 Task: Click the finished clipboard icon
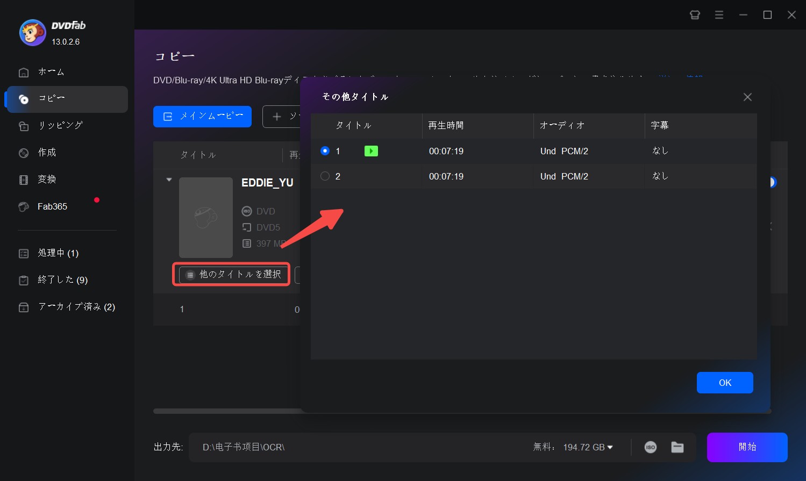24,280
